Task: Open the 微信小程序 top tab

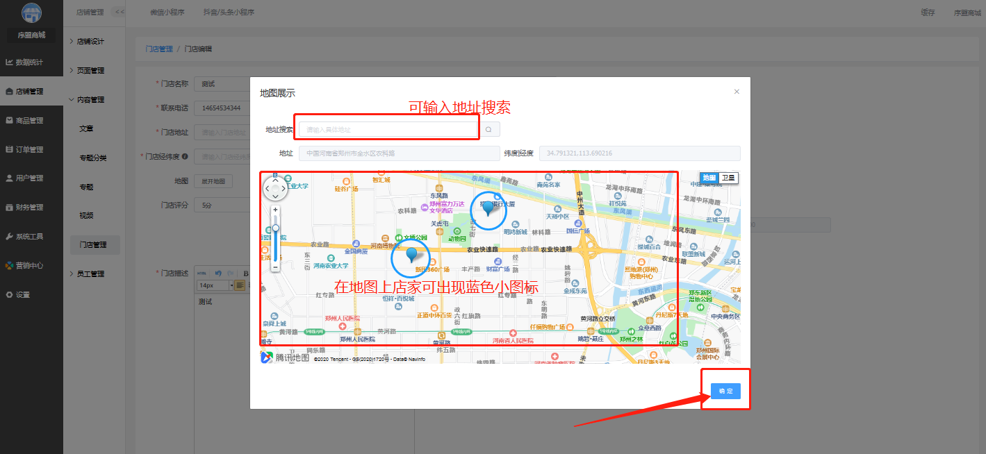Action: click(x=167, y=12)
